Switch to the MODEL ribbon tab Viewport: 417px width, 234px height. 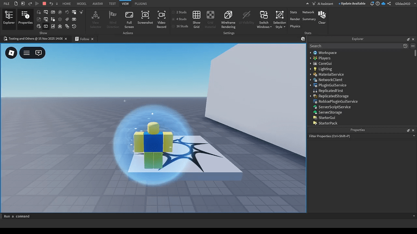click(81, 4)
